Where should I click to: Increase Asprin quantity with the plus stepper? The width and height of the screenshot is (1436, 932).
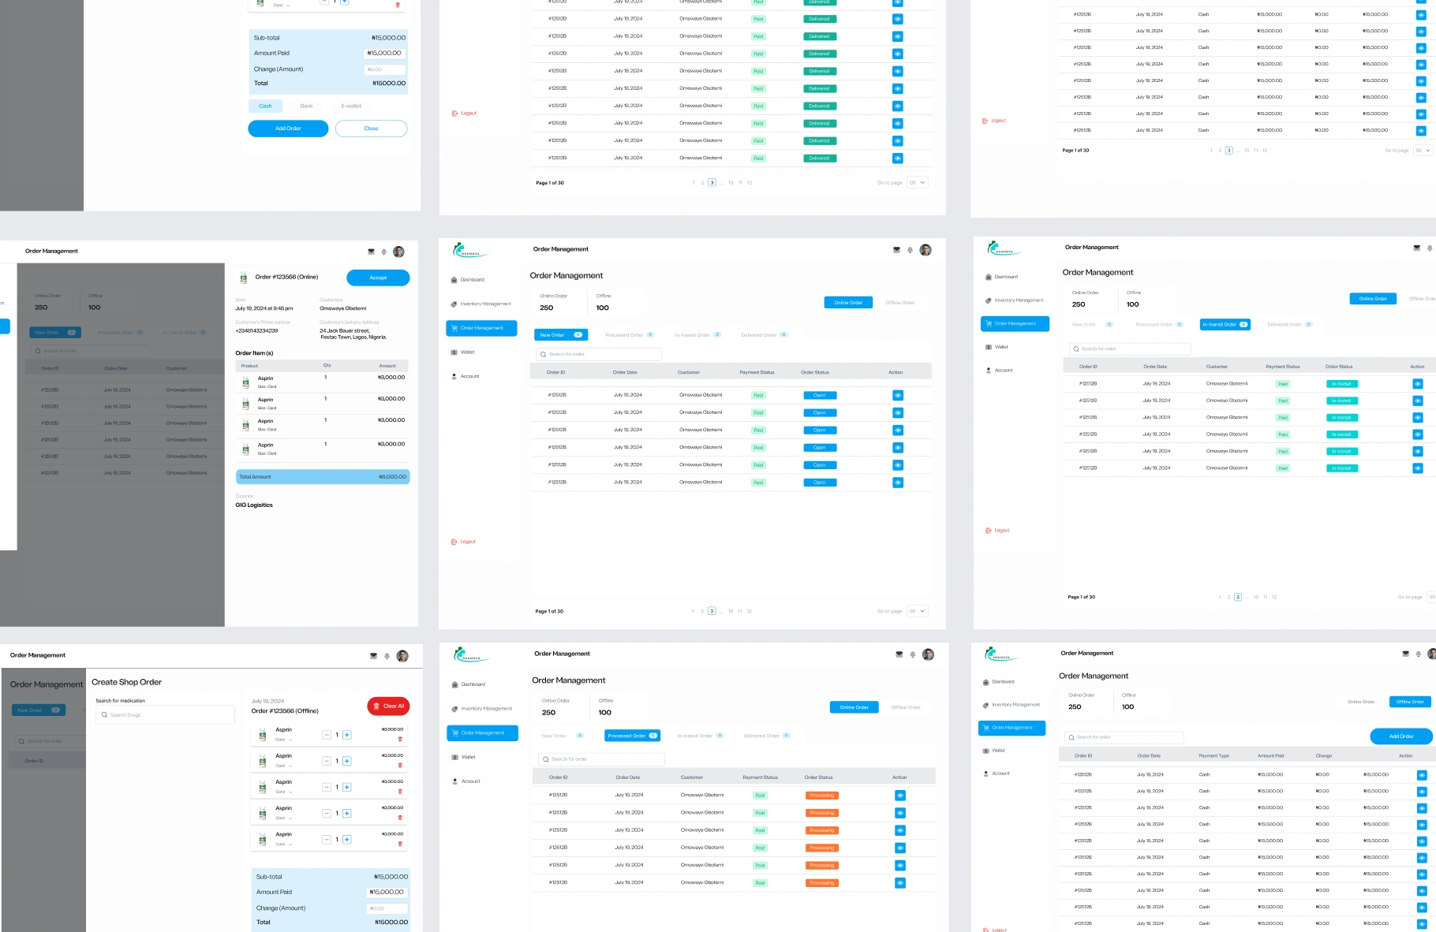click(x=346, y=734)
